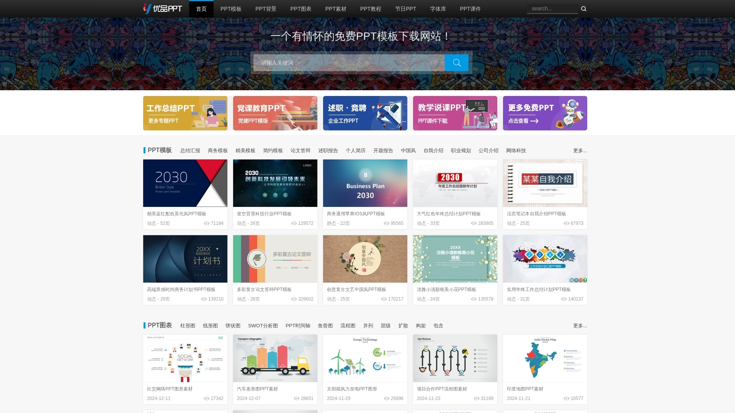Click the 项目合作PPT流程图素材 title

click(442, 389)
